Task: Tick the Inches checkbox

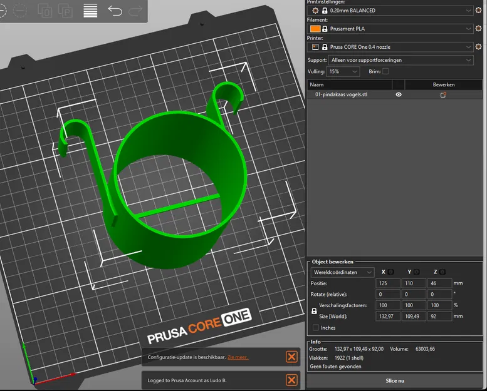Action: click(x=316, y=327)
